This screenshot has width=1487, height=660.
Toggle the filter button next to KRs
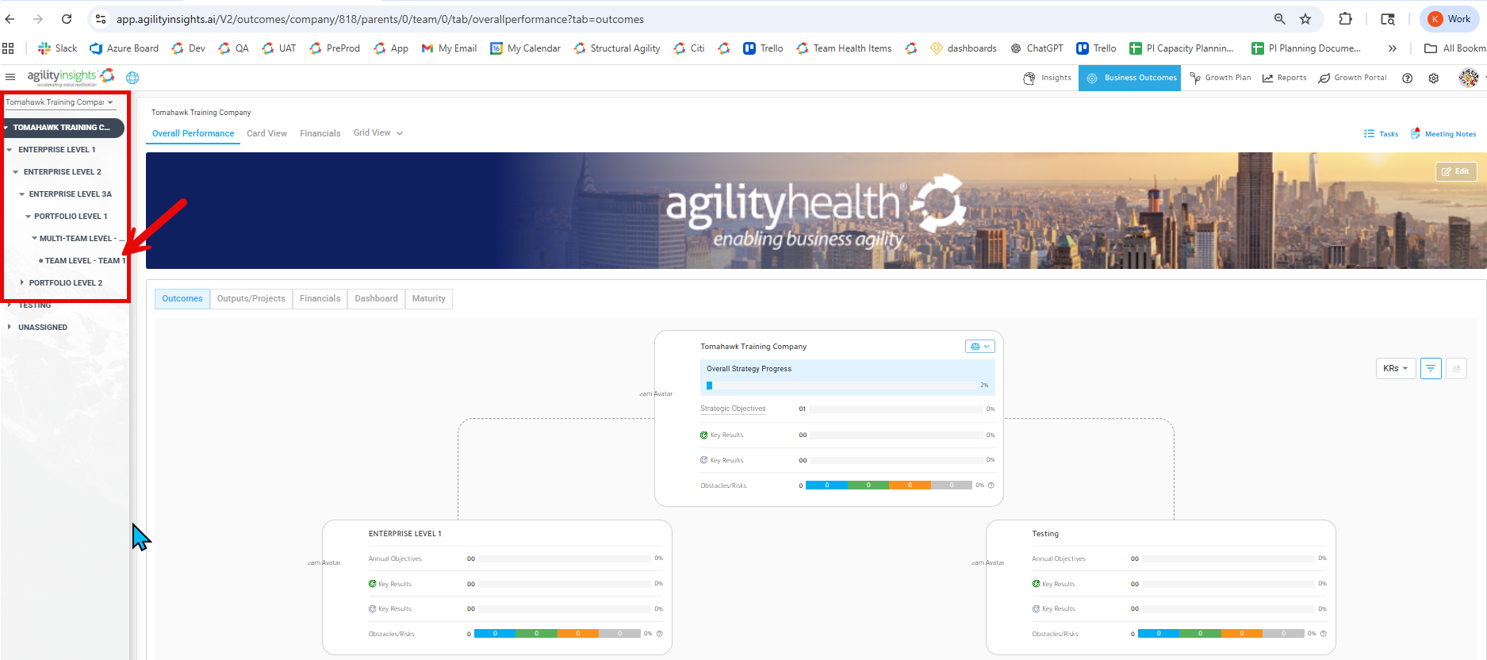pos(1431,368)
